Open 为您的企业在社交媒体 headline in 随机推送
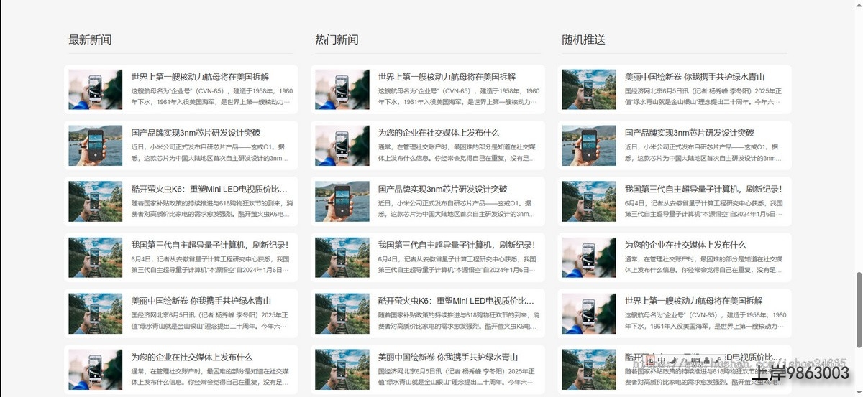863x397 pixels. 685,245
